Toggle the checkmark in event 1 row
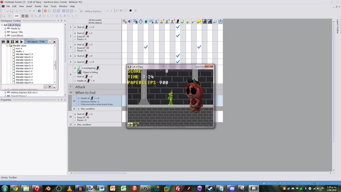Image resolution: width=341 pixels, height=192 pixels. pos(178,27)
